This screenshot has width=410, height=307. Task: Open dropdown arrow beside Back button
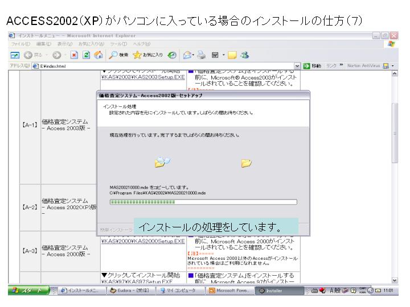click(47, 55)
